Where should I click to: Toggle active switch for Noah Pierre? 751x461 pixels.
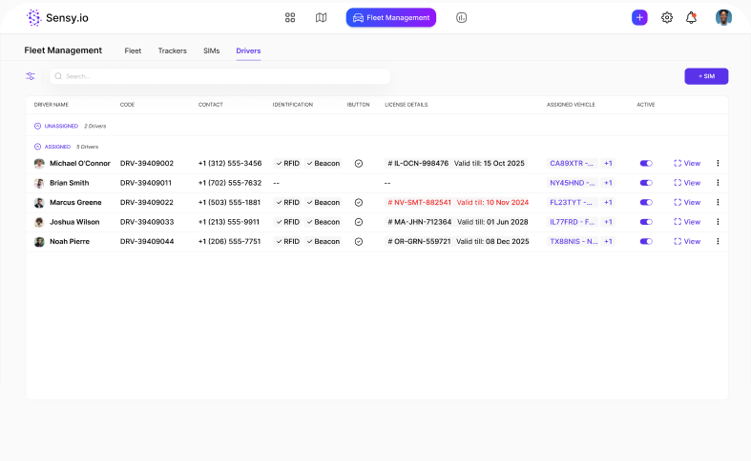(646, 241)
